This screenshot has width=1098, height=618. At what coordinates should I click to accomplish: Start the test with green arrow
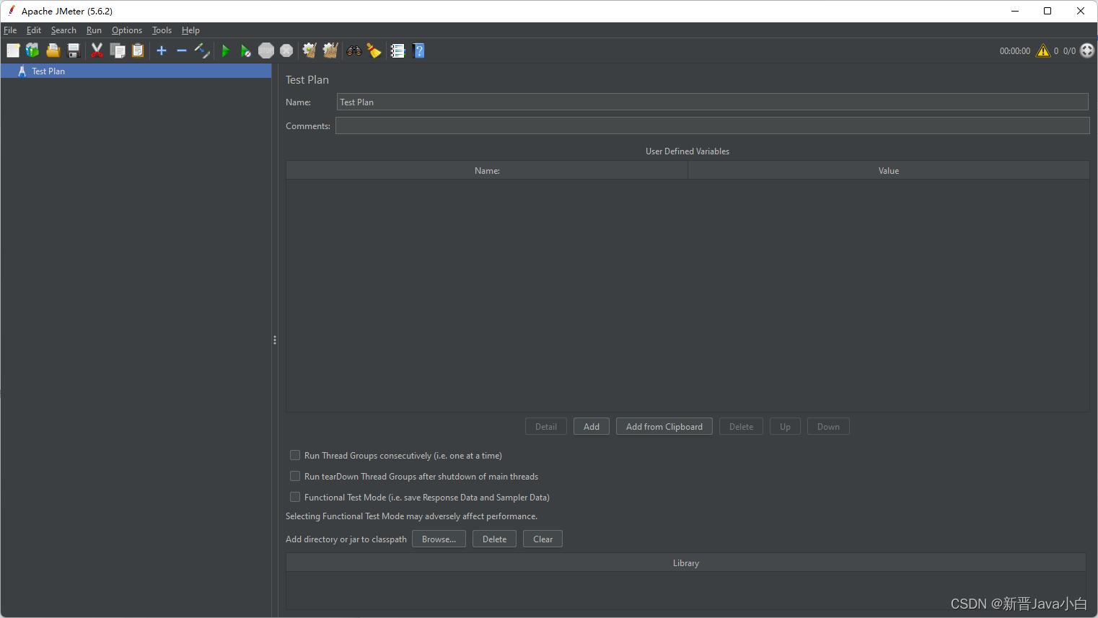pos(225,50)
